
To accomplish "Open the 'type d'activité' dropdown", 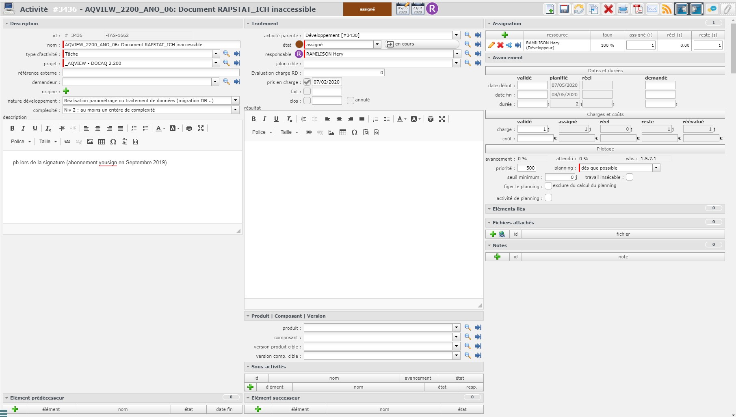I will [216, 54].
